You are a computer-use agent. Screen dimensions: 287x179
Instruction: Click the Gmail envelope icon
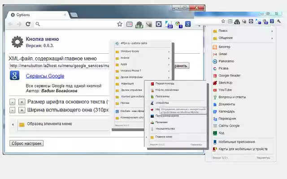[215, 54]
